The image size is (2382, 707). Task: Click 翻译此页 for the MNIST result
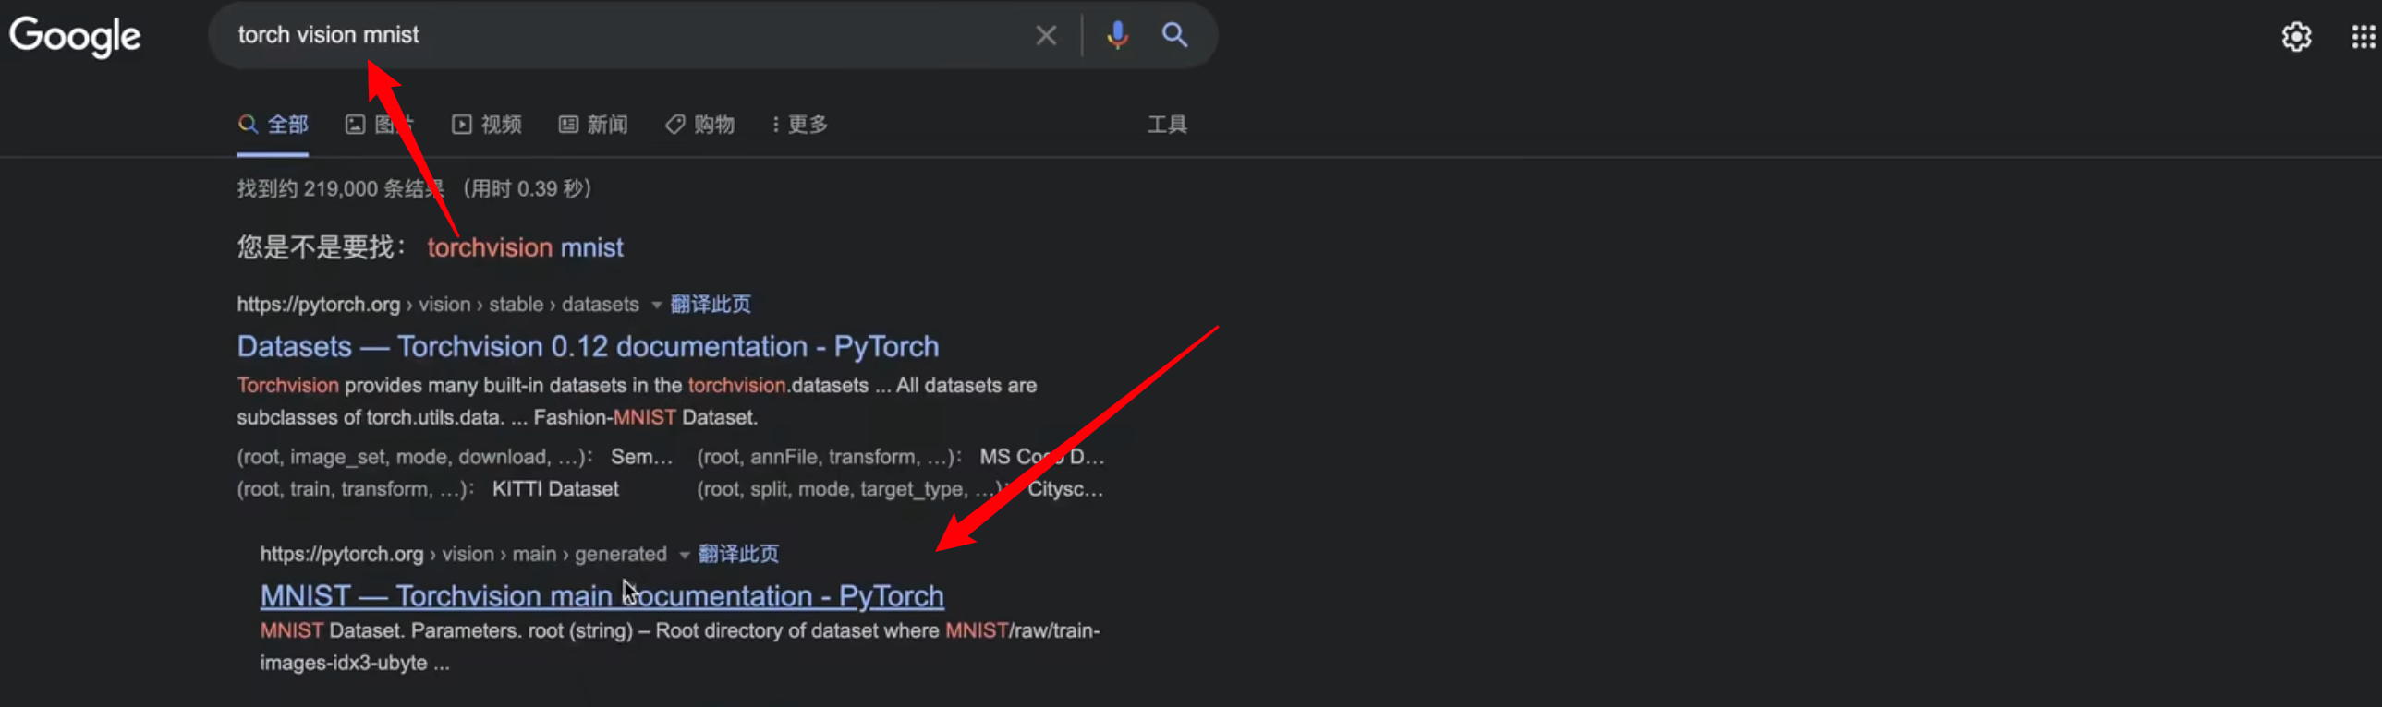(x=738, y=554)
